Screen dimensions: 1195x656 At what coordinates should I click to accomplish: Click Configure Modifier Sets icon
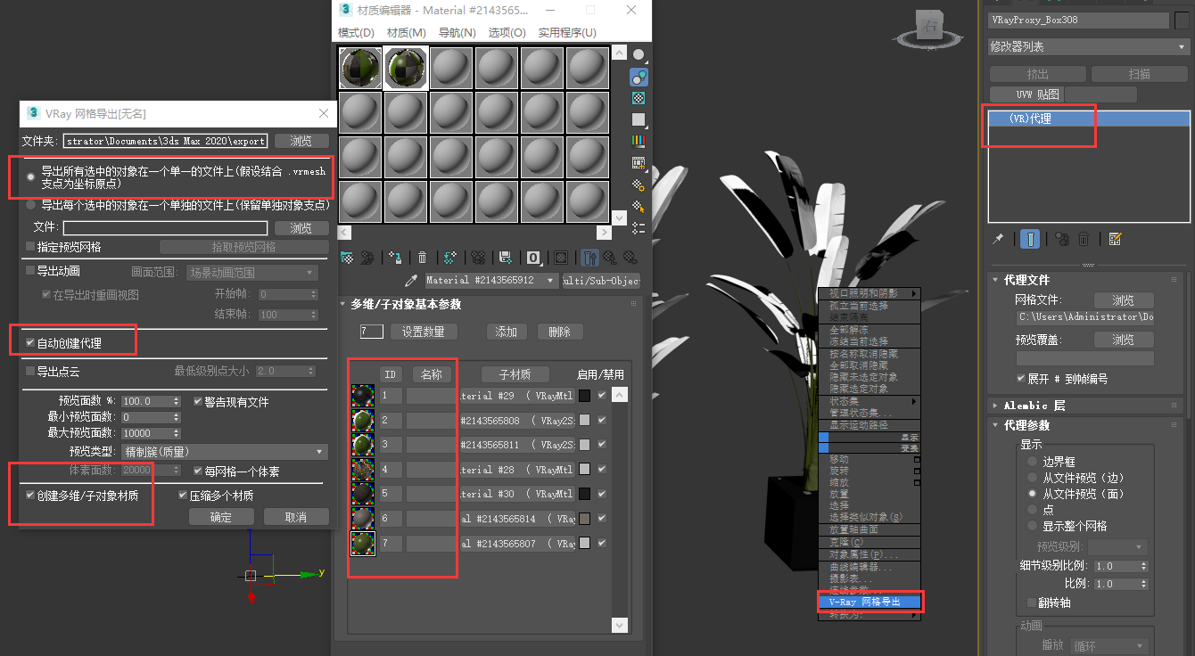1115,239
